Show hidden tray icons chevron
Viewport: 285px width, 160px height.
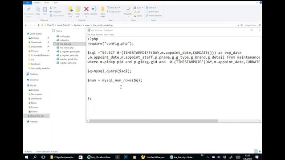208,157
